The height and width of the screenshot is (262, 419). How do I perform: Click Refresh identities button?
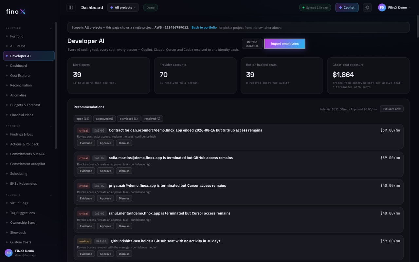pos(252,44)
